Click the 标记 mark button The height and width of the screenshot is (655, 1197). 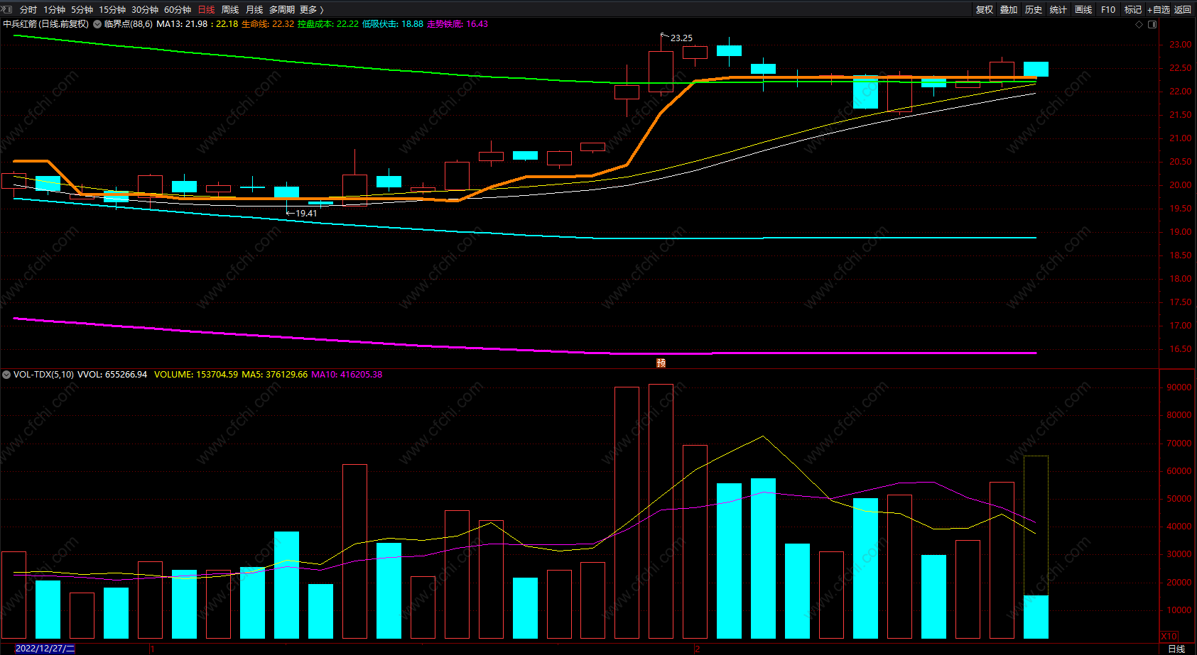click(x=1133, y=10)
